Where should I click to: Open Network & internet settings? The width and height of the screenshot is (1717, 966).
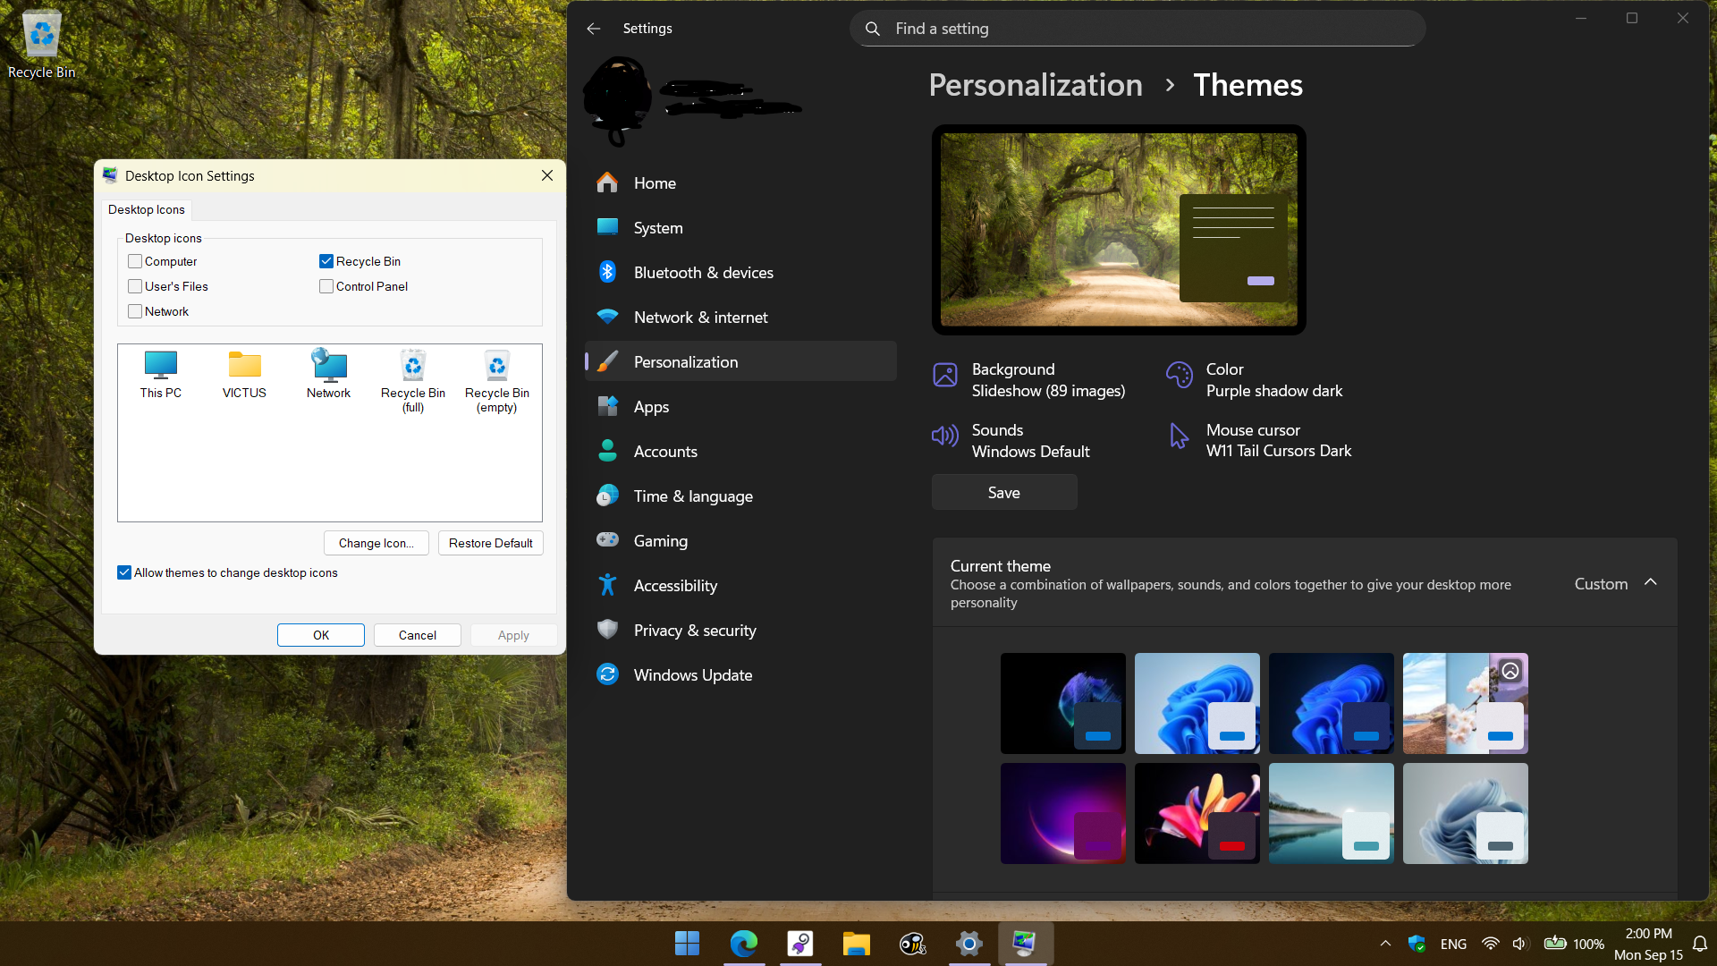pos(740,317)
